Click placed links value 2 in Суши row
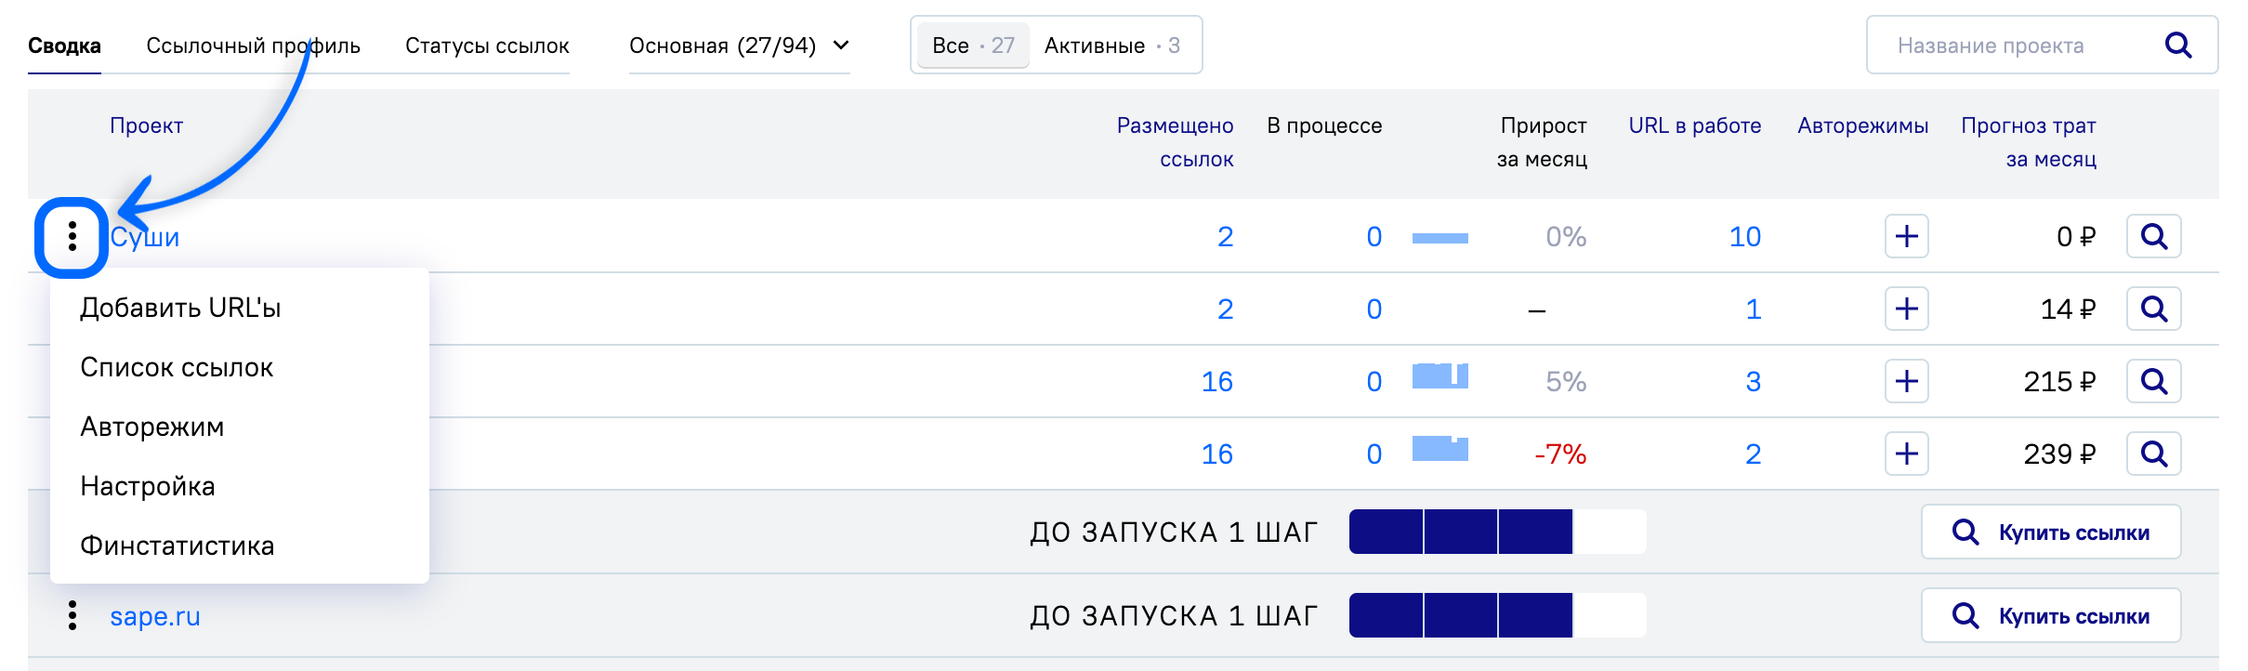 pos(1225,237)
